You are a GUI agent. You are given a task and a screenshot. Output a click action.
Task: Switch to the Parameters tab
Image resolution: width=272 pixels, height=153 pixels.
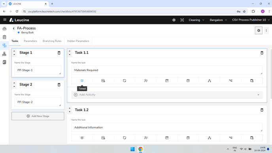tap(30, 41)
